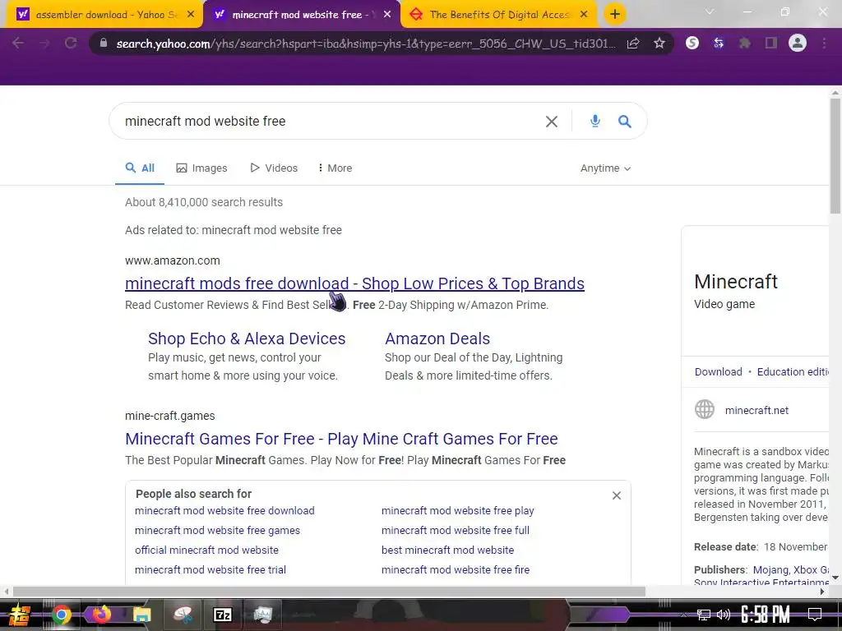Image resolution: width=842 pixels, height=631 pixels.
Task: Open minecraft.net link in knowledge panel
Action: click(756, 410)
